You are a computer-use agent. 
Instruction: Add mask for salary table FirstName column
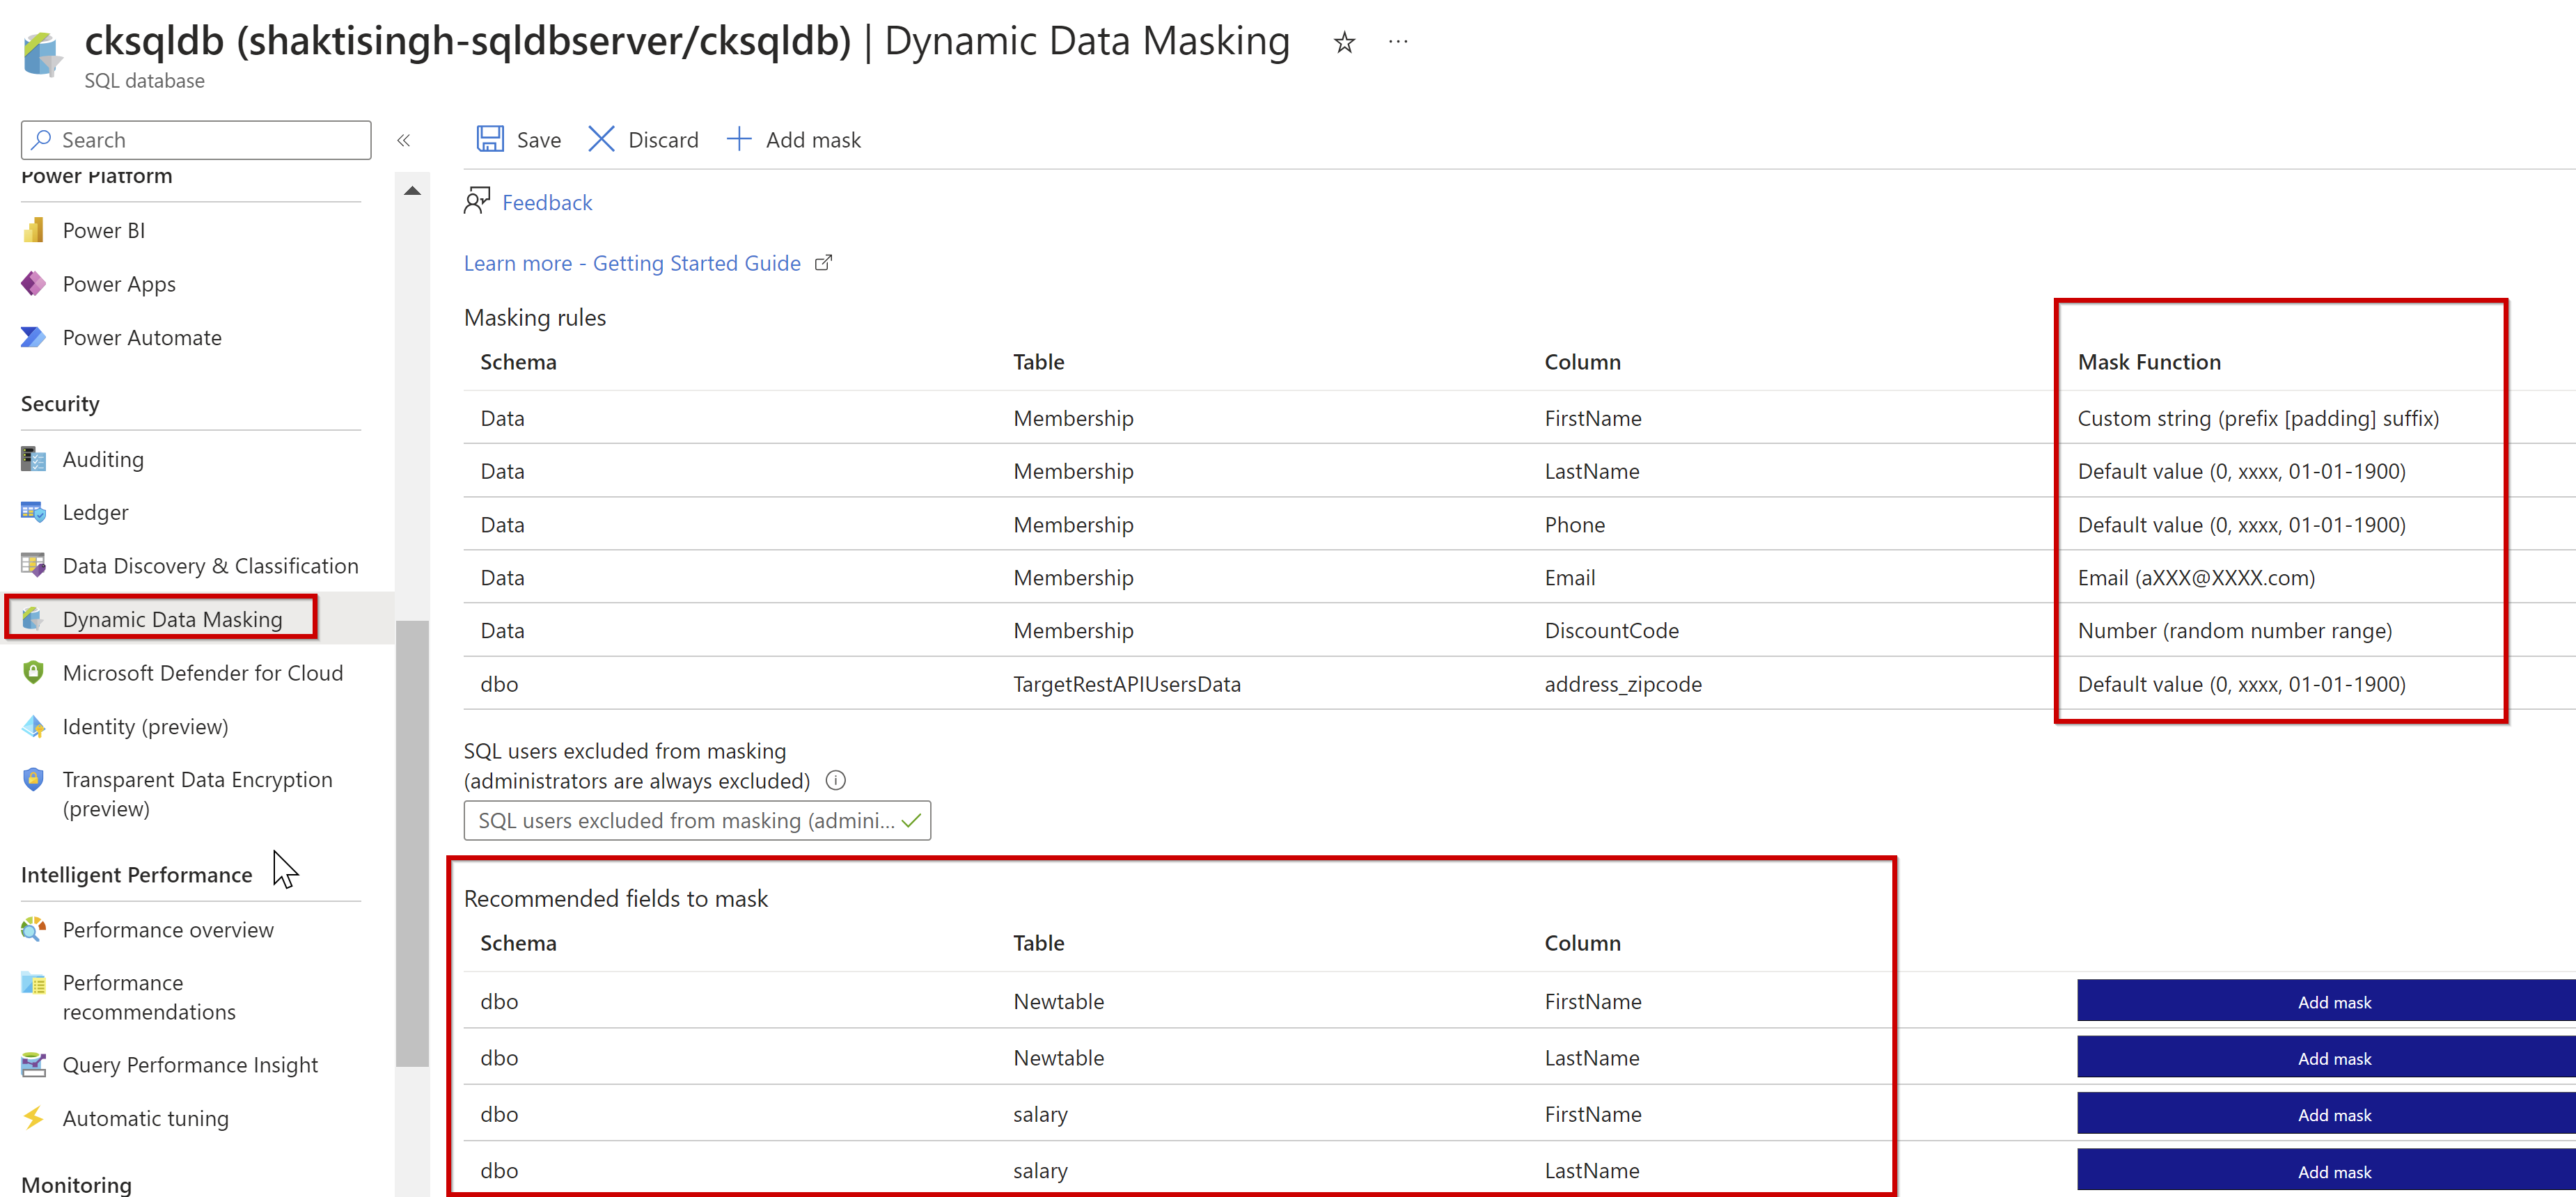[x=2333, y=1114]
